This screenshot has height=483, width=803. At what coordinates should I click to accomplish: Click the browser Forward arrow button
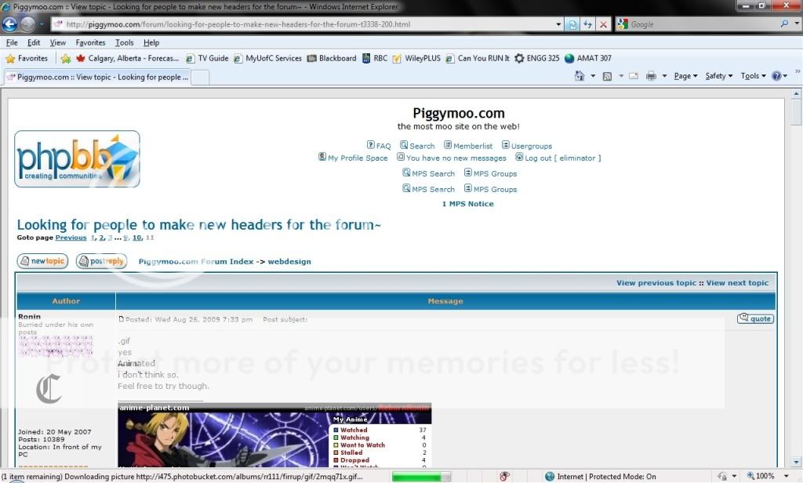(27, 24)
